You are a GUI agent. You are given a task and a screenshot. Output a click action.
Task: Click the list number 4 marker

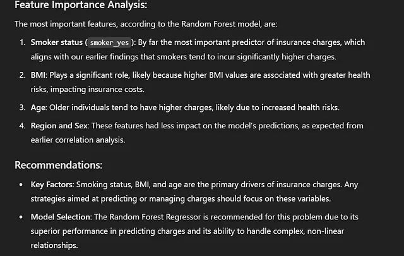[23, 126]
